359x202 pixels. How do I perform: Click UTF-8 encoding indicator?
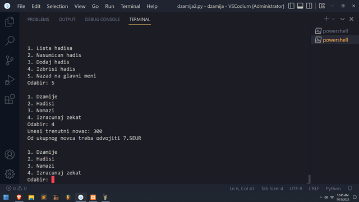click(x=296, y=189)
